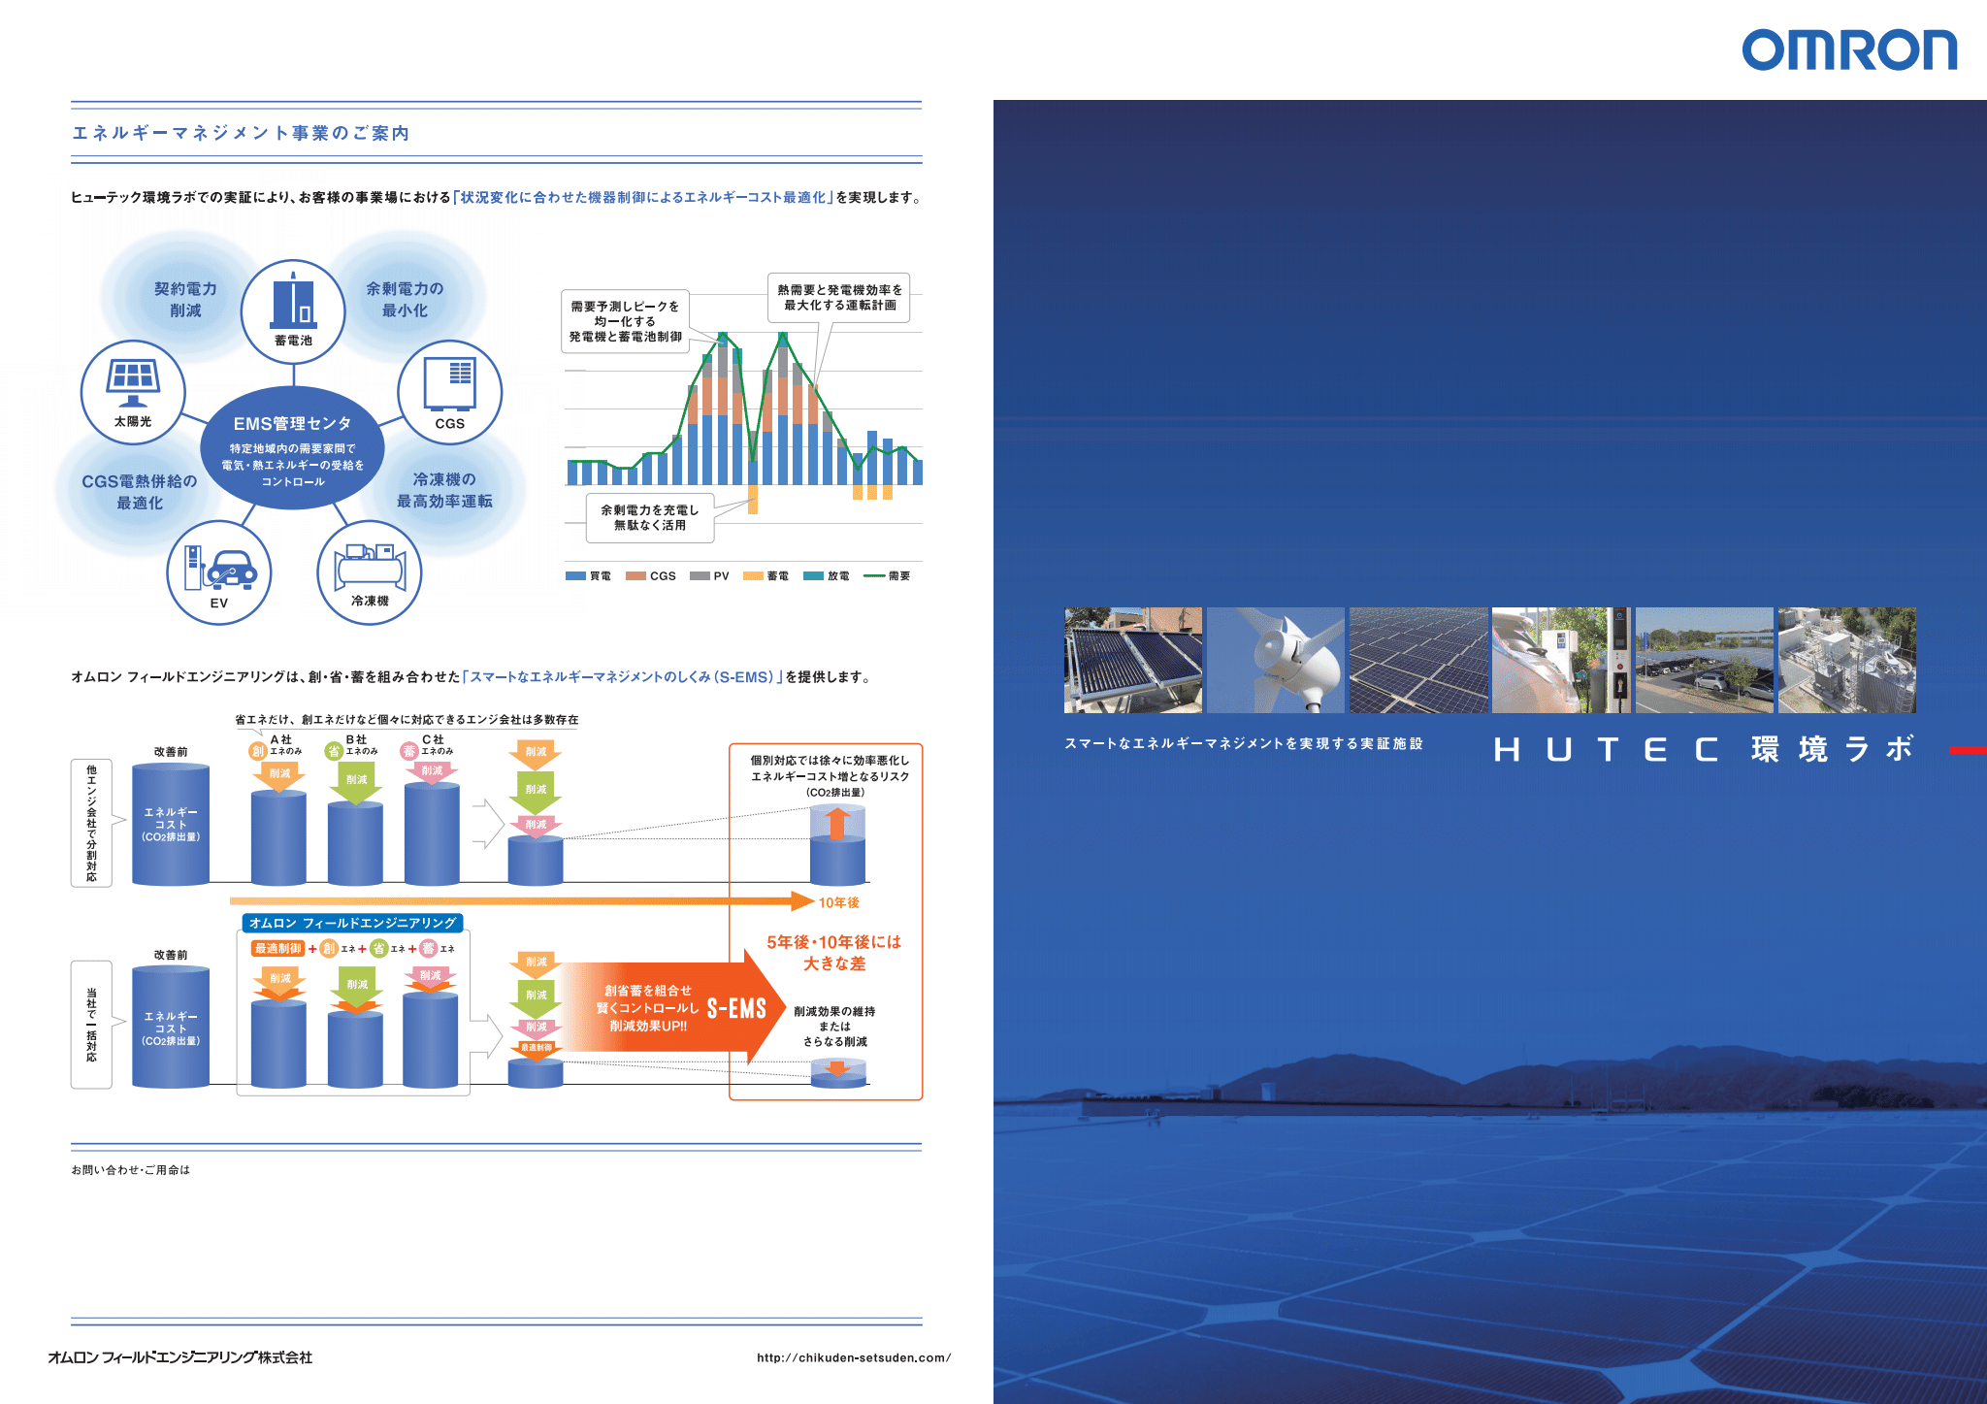Click the CGS電熱併給の最適化 bubble label

tap(140, 492)
